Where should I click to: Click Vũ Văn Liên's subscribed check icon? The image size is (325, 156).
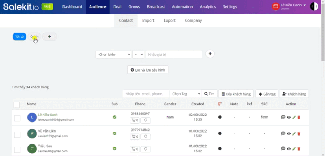(x=114, y=133)
